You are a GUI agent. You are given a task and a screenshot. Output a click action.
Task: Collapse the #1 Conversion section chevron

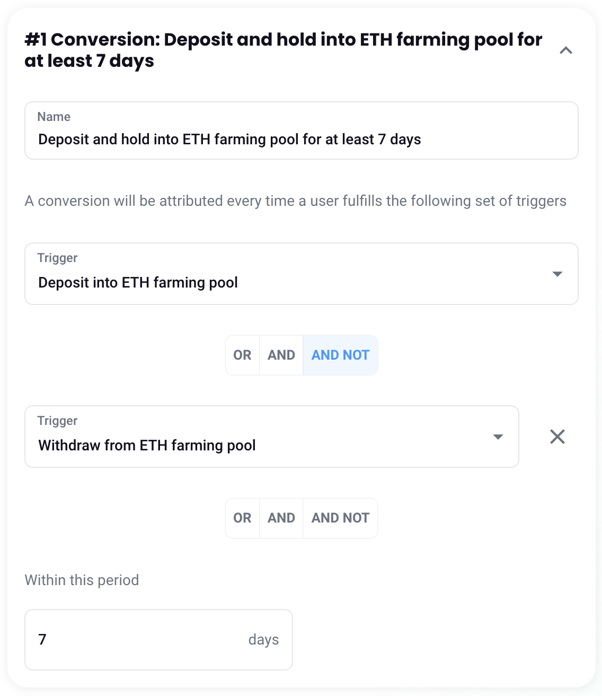coord(565,50)
